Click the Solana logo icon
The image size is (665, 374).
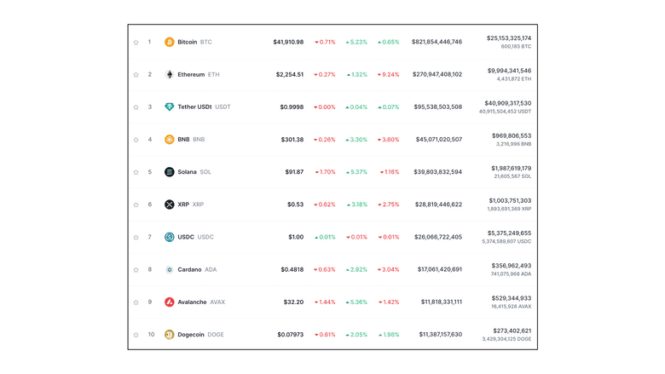pos(169,172)
